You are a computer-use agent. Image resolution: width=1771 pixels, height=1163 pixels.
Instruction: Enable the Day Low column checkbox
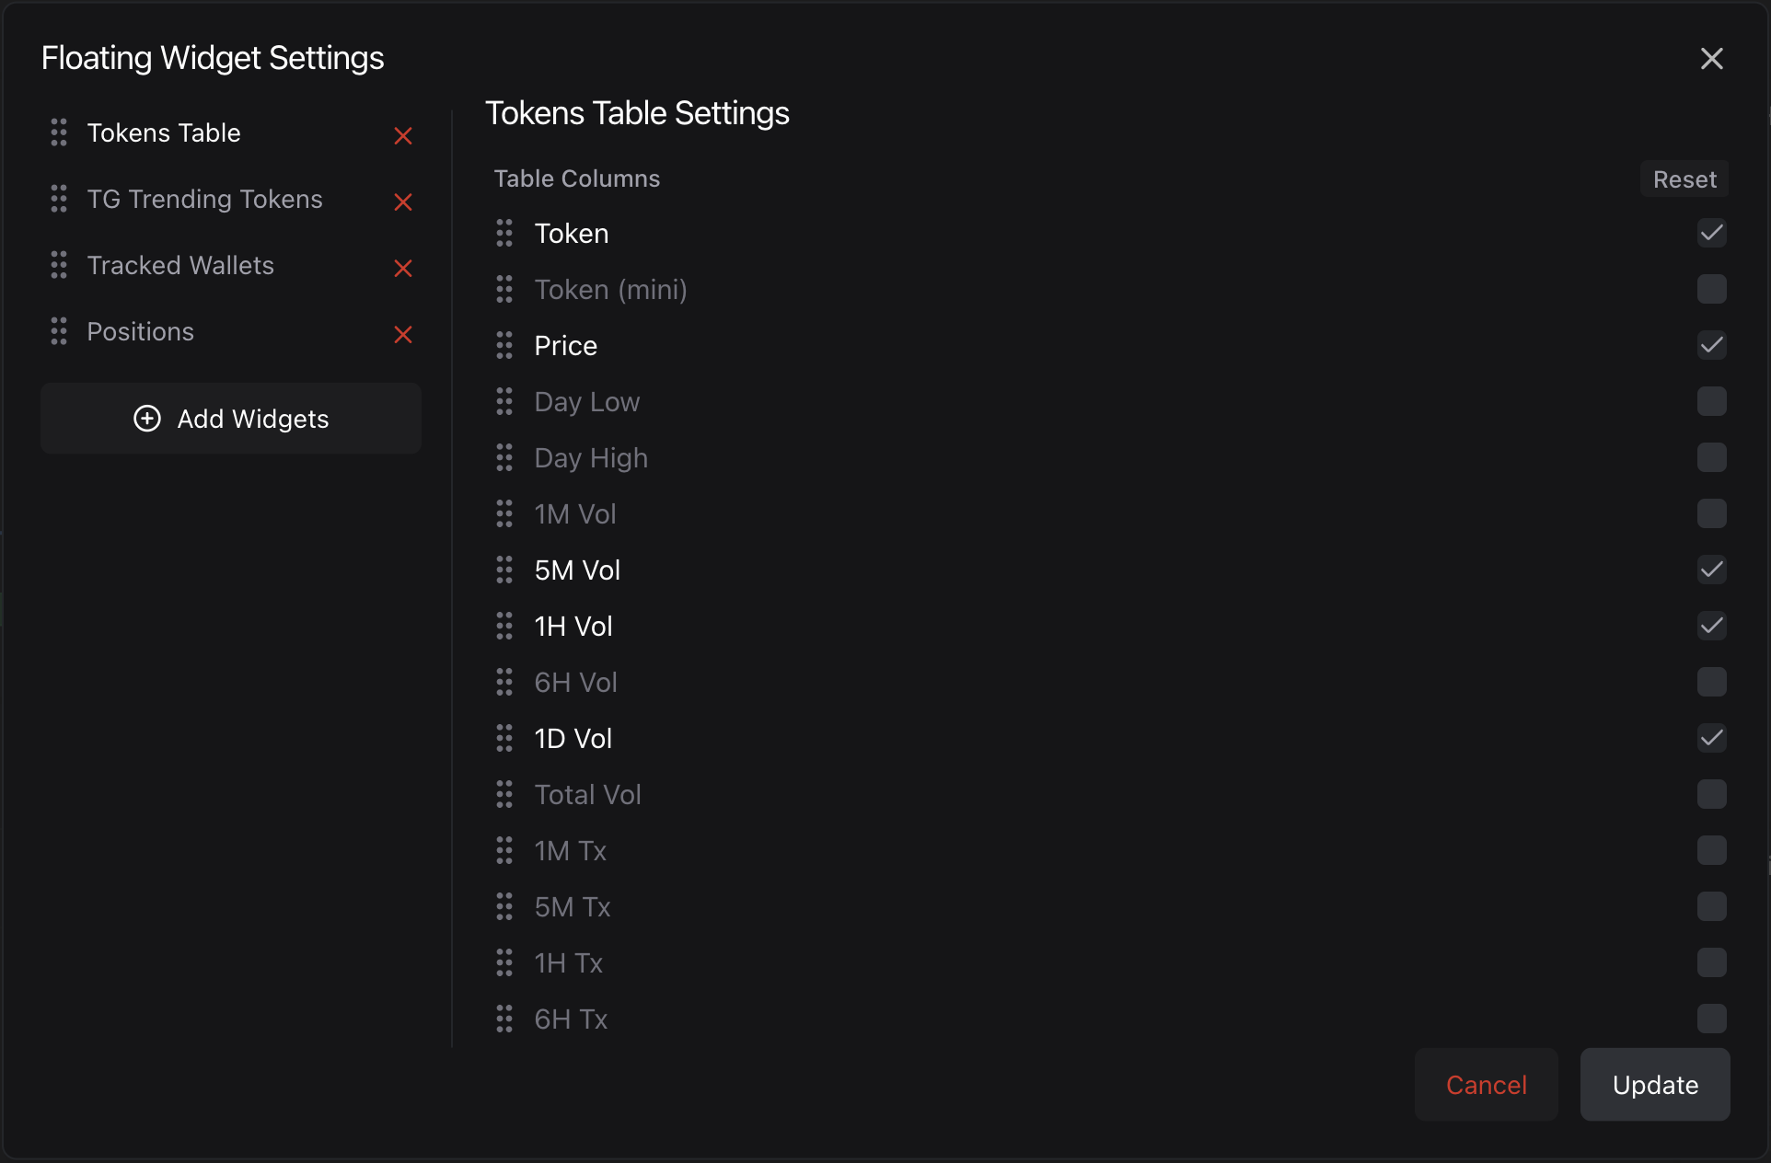[x=1711, y=402]
